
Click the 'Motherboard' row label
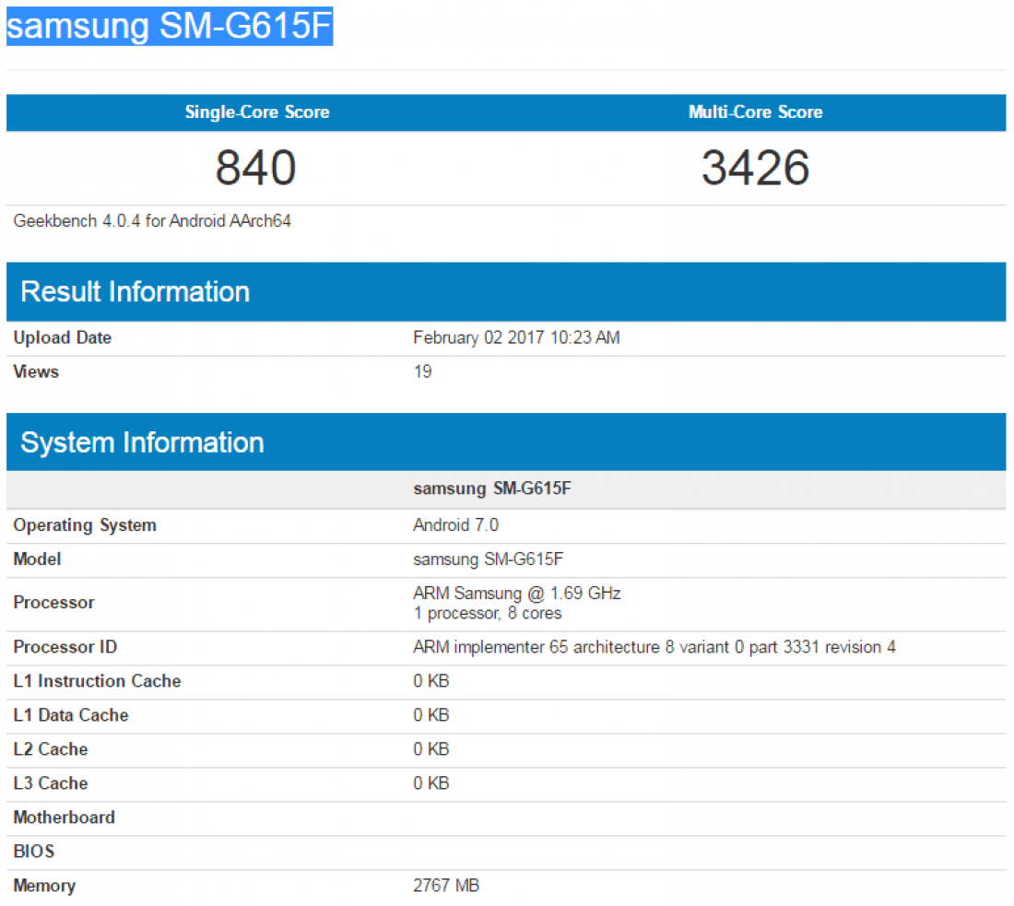pyautogui.click(x=64, y=818)
